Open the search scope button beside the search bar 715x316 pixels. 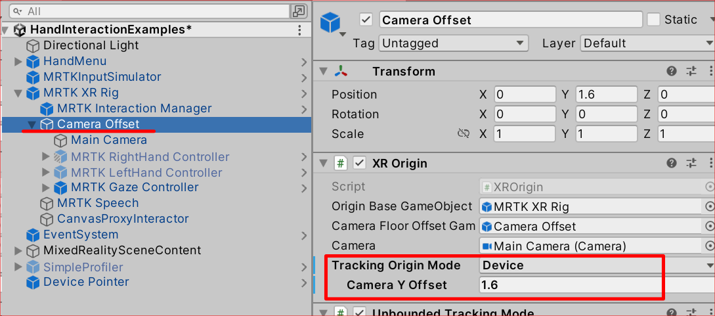299,11
